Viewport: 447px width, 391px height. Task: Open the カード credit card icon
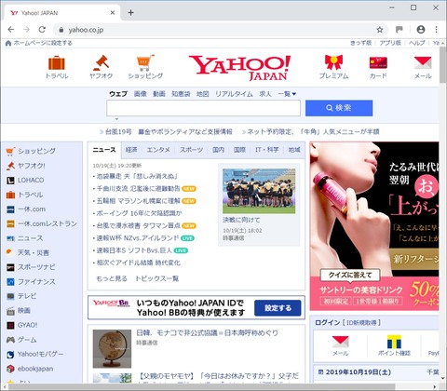click(x=378, y=62)
